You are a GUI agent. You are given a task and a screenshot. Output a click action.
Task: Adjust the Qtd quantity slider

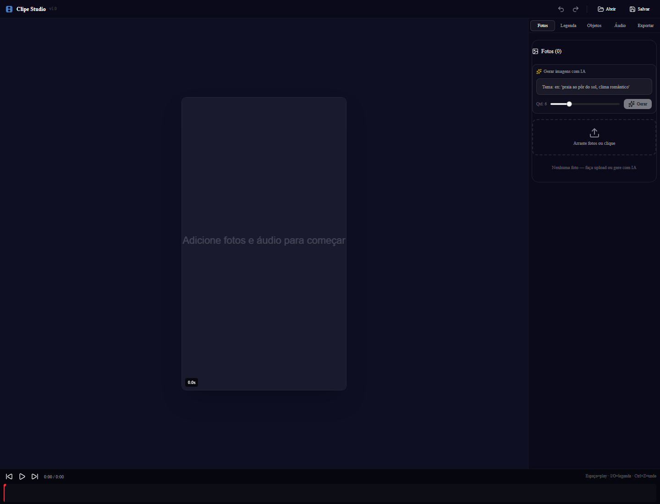click(585, 104)
